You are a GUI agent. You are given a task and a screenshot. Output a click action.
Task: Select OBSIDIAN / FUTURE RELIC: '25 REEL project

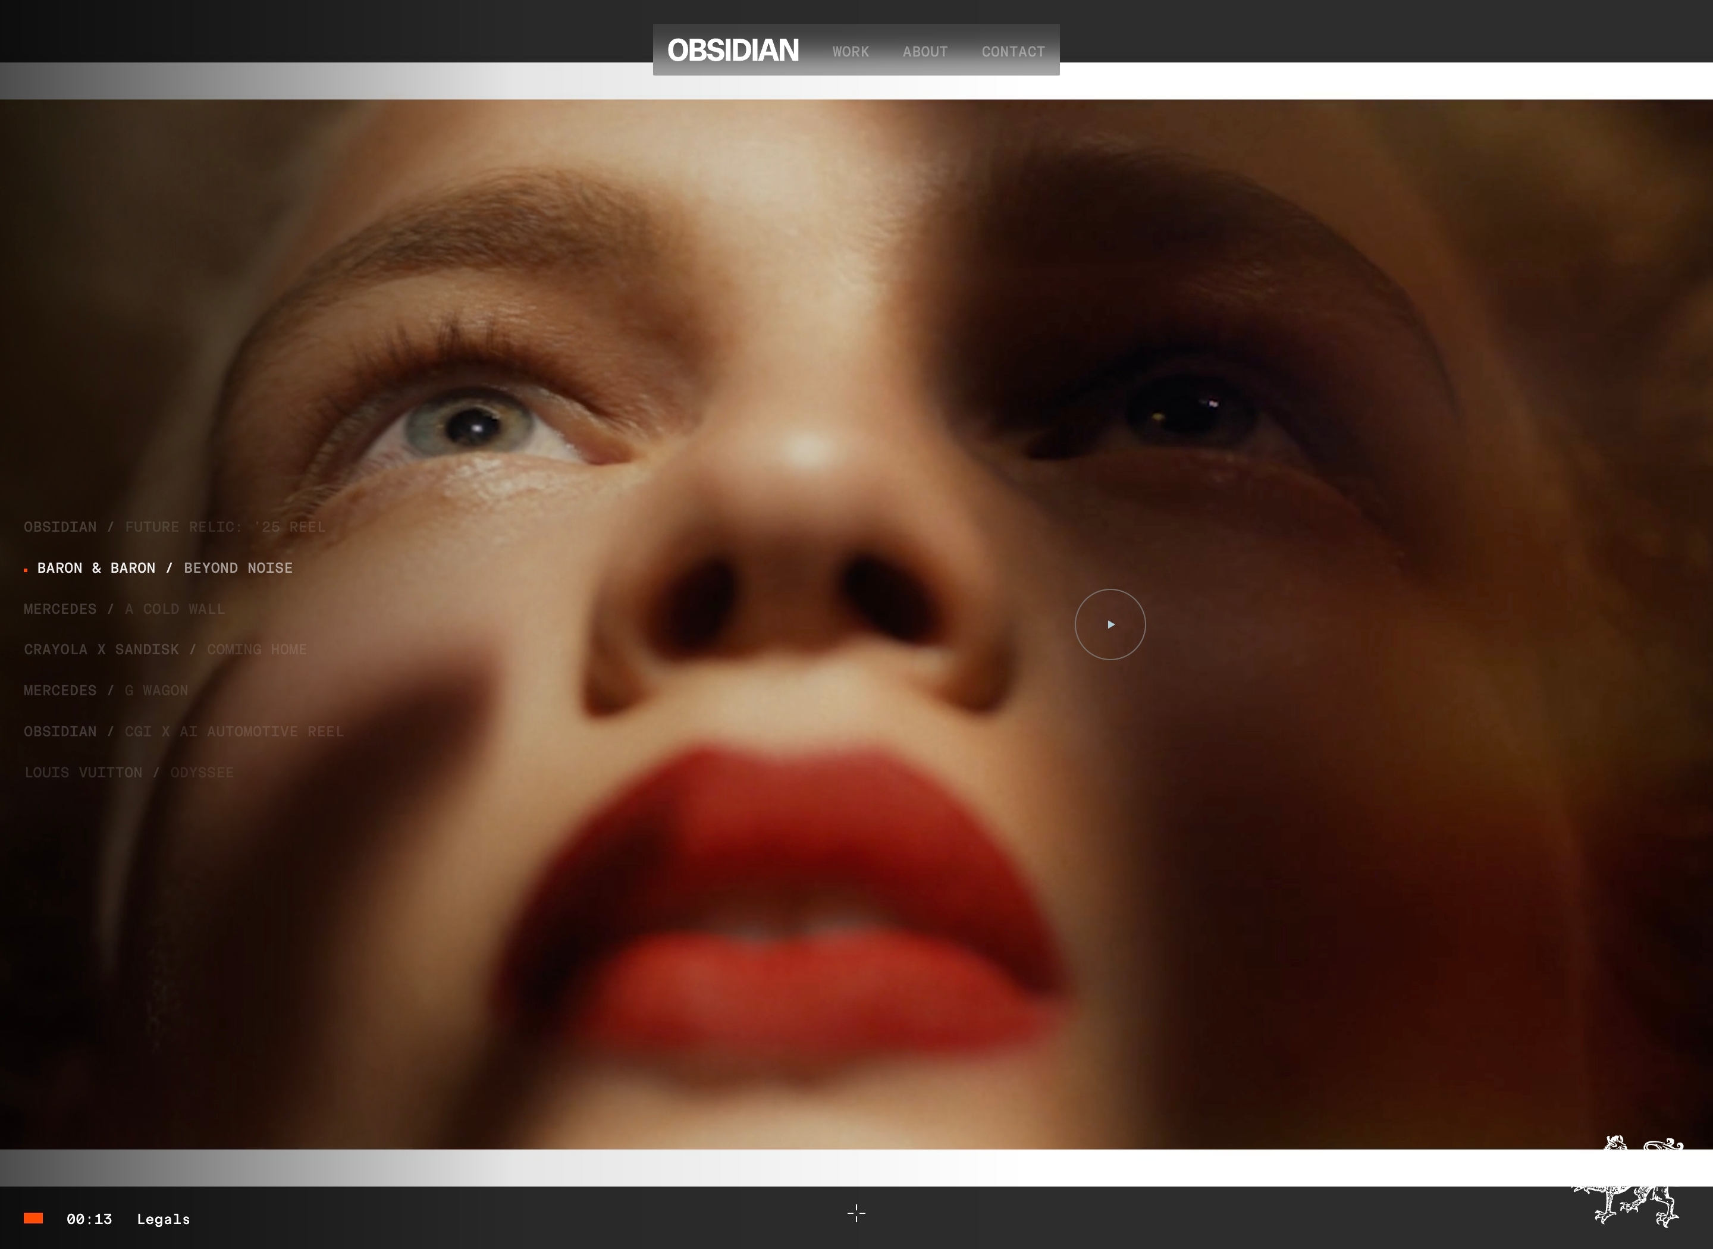point(175,527)
